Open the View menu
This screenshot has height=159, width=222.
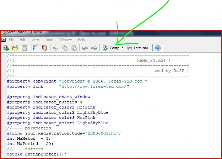35,40
